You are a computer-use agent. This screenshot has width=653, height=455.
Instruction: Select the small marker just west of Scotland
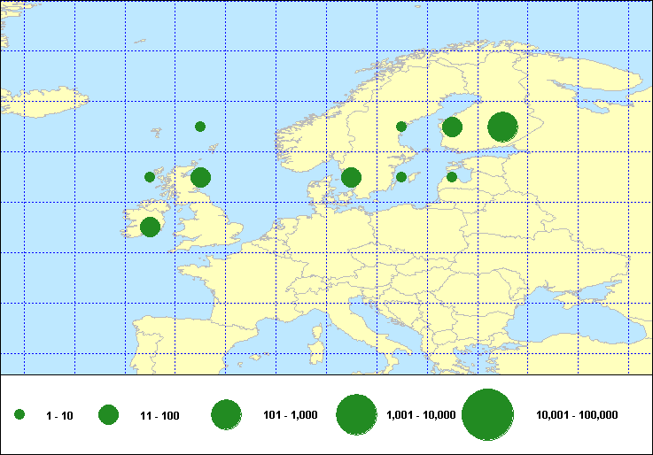coord(150,177)
